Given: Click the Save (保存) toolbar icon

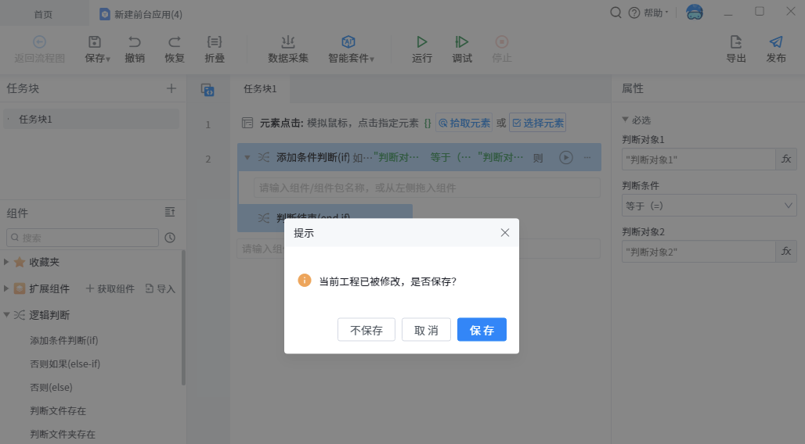Looking at the screenshot, I should tap(95, 43).
